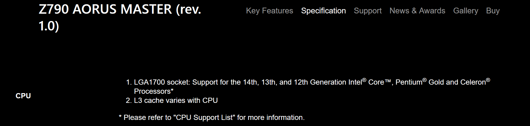Image resolution: width=530 pixels, height=126 pixels.
Task: Select the Specification tab
Action: click(x=323, y=11)
